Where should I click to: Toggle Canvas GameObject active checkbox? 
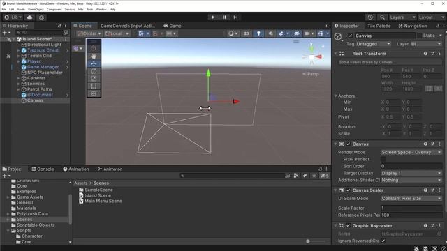350,36
